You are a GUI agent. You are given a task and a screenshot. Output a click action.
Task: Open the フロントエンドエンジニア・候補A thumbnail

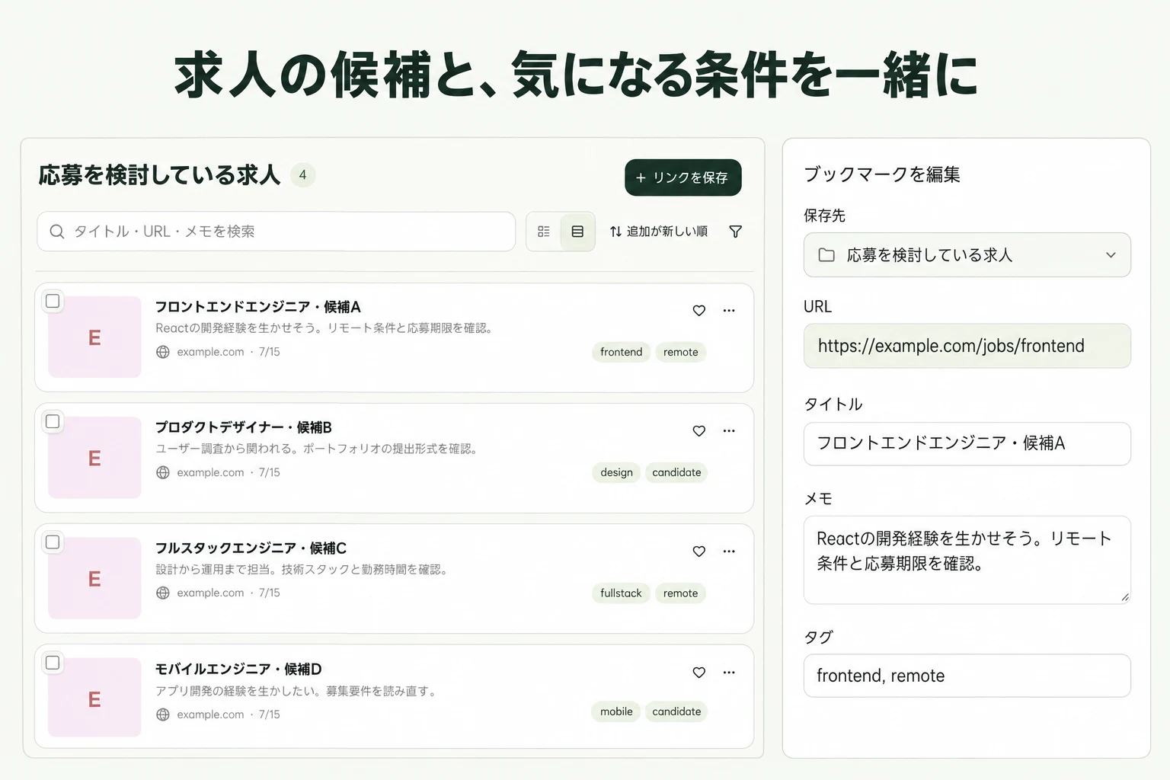coord(94,337)
